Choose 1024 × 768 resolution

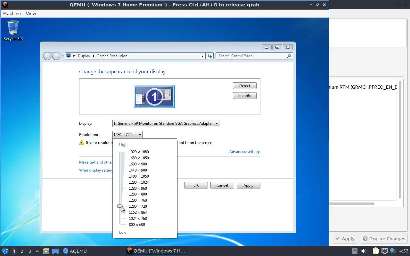coord(138,219)
